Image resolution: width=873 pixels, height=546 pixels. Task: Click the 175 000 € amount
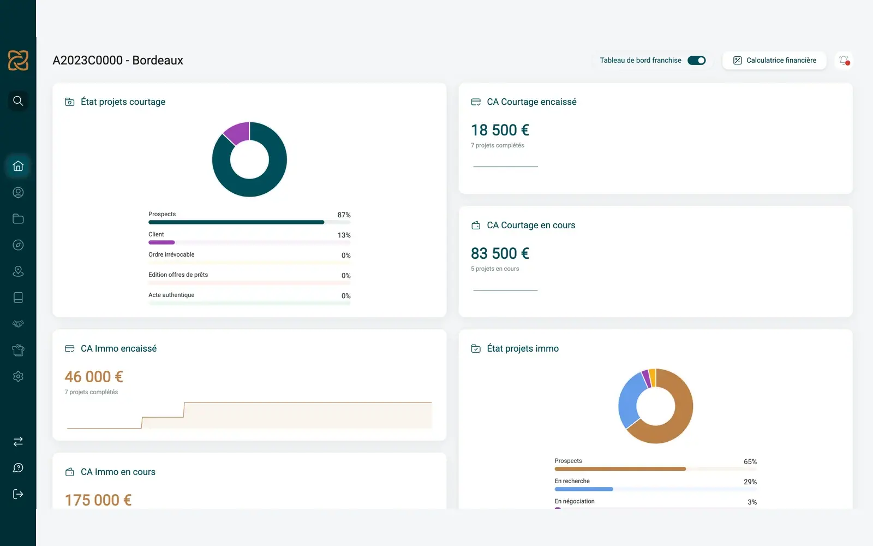[98, 500]
